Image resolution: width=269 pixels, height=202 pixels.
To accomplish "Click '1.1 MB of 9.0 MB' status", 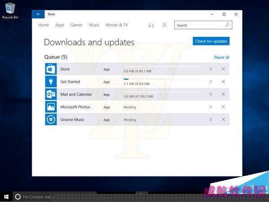I will 137,83.
